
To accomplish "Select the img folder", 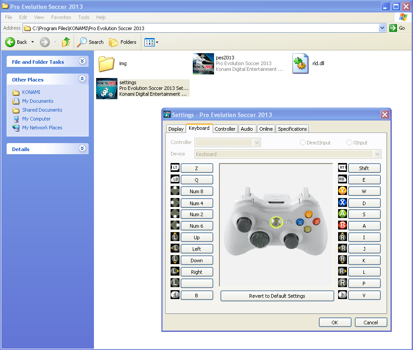I will pyautogui.click(x=113, y=63).
